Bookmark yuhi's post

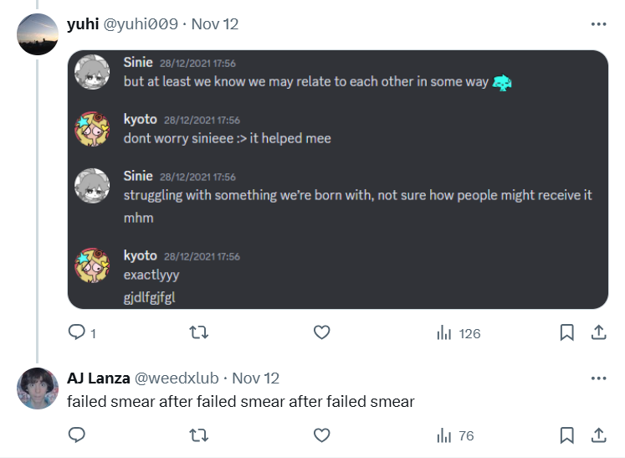coord(566,332)
